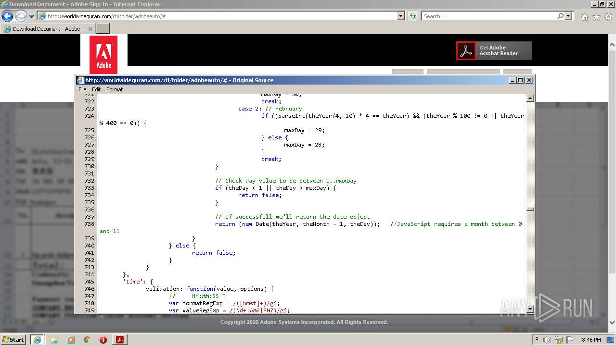Screen dimensions: 616x346
Task: Click the Opera taskbar icon
Action: [x=103, y=340]
